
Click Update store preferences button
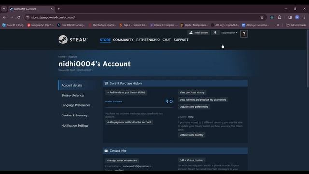(194, 107)
